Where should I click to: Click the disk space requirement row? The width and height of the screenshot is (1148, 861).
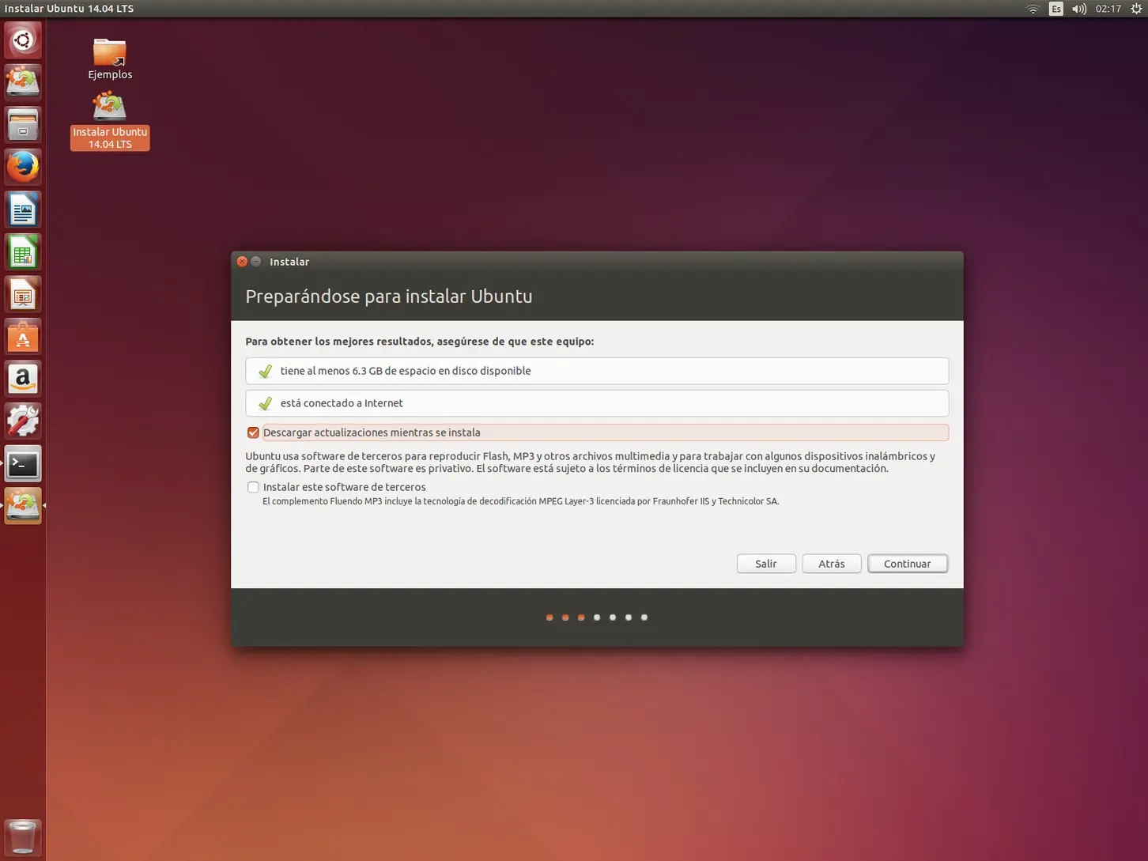tap(597, 371)
